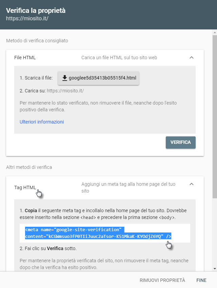This screenshot has width=217, height=288.
Task: Click the vertical scrollbar thumb
Action: click(x=215, y=117)
